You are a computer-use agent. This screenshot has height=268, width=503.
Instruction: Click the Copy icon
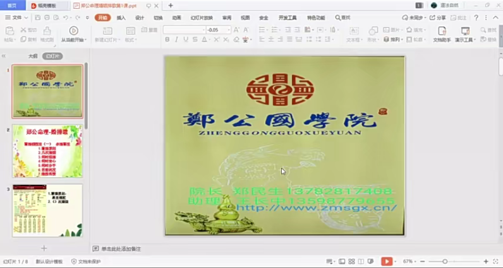[23, 39]
